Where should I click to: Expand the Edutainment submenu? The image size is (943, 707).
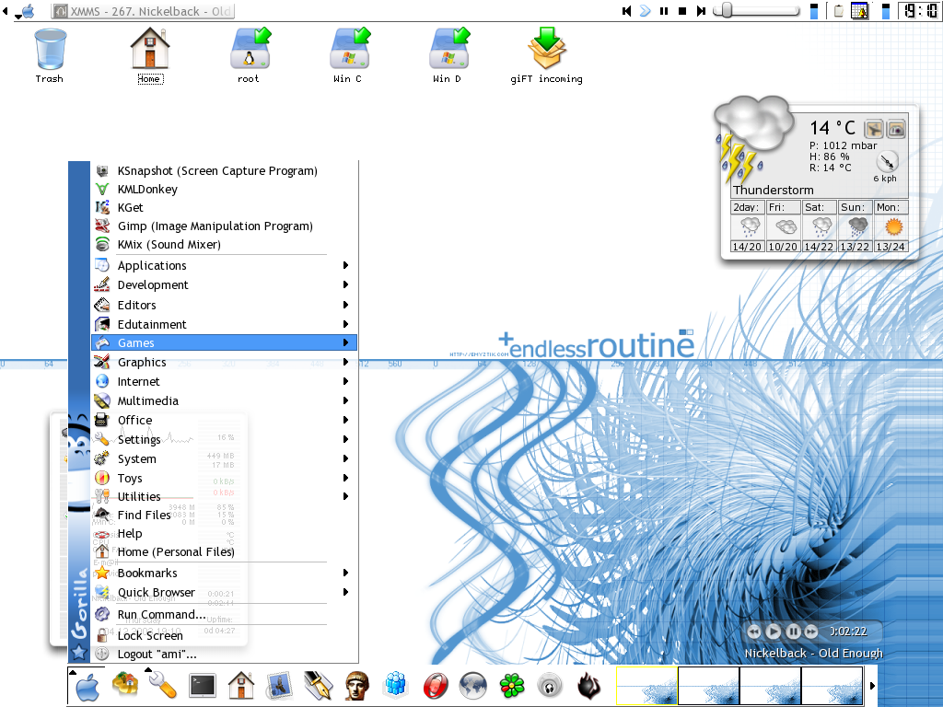[224, 324]
